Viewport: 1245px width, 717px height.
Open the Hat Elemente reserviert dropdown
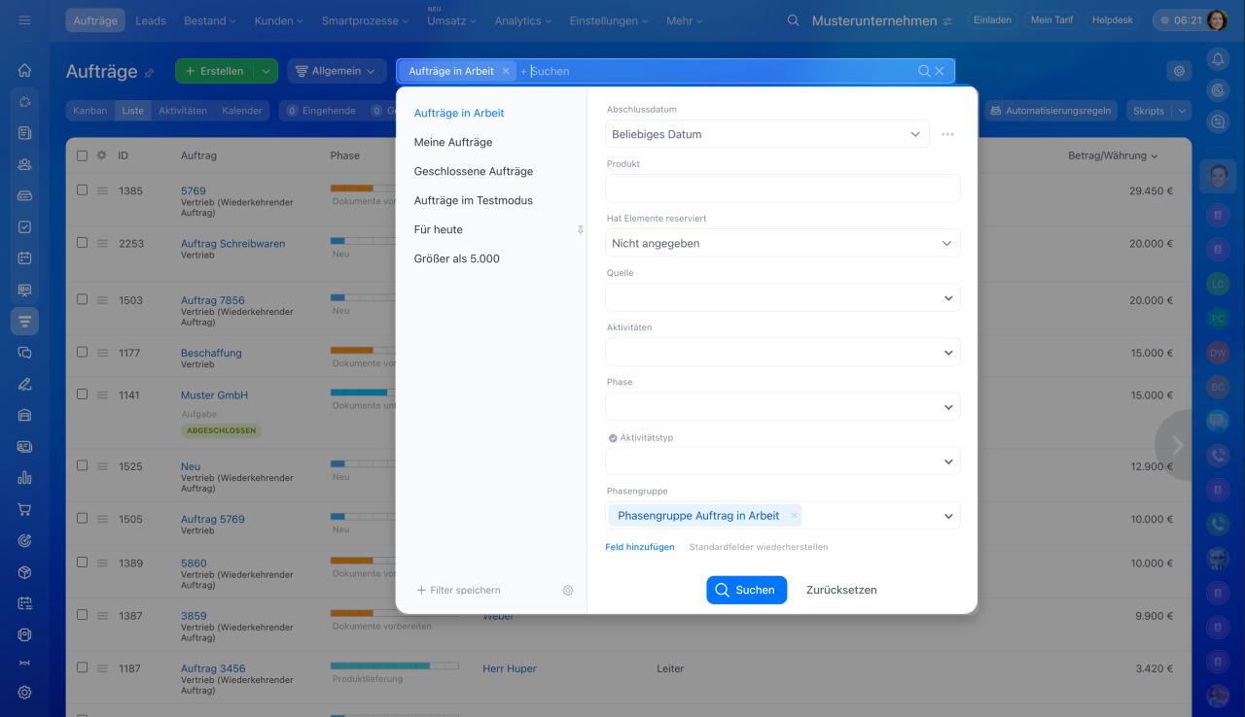coord(783,243)
